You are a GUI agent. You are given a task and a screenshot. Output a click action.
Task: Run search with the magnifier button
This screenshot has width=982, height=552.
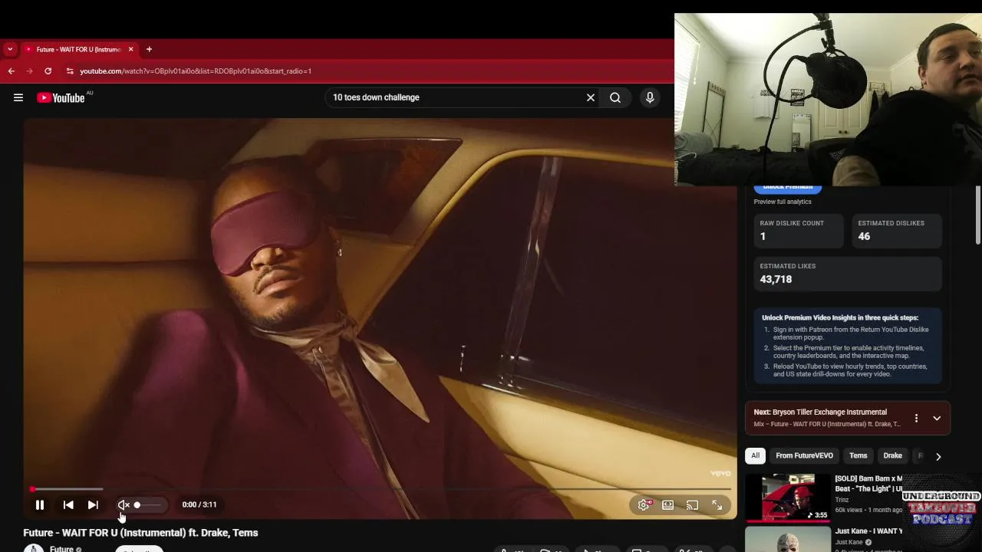pyautogui.click(x=615, y=97)
